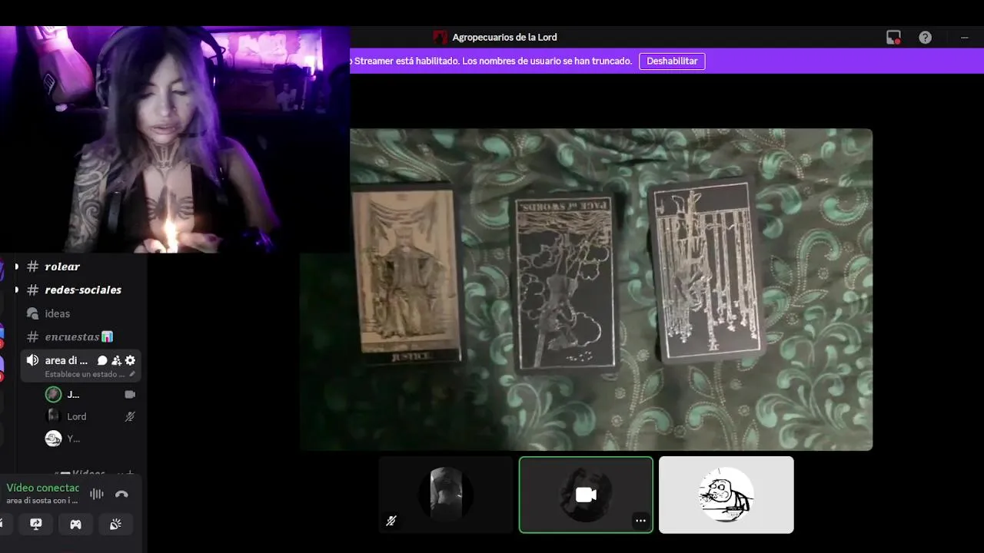Open the three-dots menu on camera tile
This screenshot has height=553, width=984.
[x=640, y=521]
